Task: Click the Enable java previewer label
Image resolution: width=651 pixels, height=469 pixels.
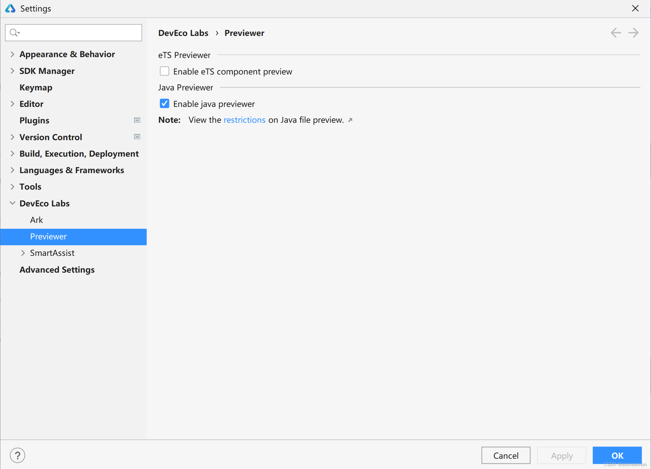Action: (x=214, y=104)
